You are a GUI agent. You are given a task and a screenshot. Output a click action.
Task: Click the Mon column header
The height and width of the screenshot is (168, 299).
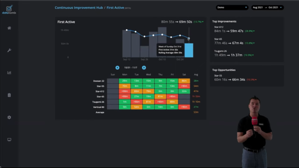[125, 75]
